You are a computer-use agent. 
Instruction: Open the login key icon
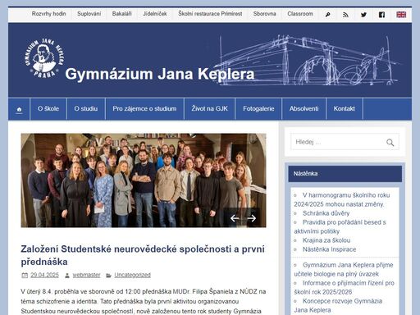click(x=327, y=15)
